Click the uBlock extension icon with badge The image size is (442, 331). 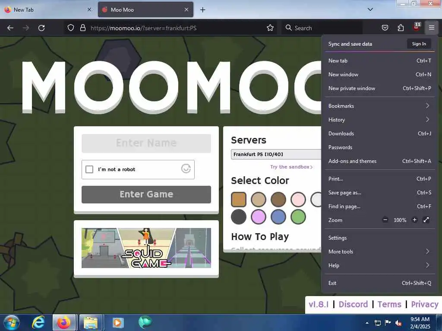click(417, 27)
